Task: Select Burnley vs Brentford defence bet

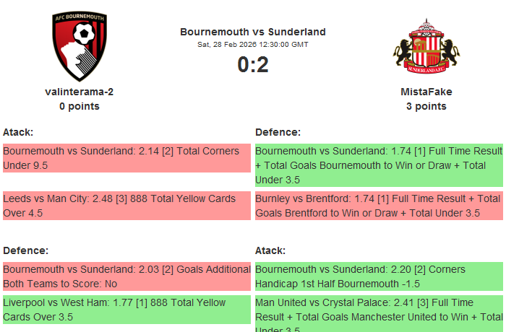Action: 379,206
